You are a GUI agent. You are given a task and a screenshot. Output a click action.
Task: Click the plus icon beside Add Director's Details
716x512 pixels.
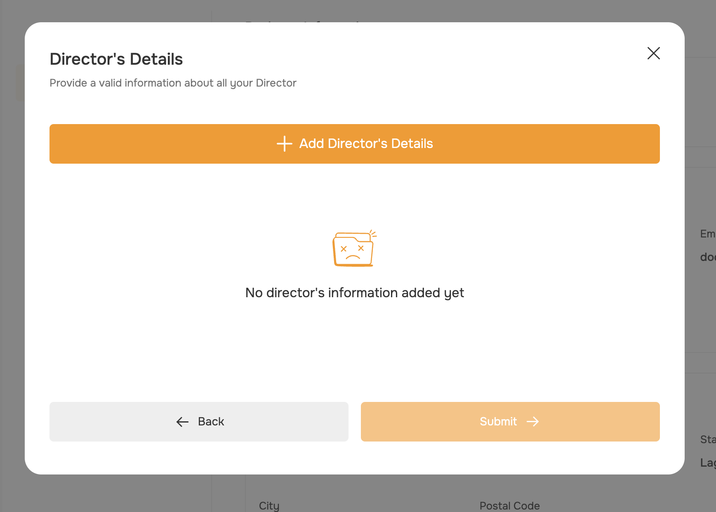click(284, 144)
